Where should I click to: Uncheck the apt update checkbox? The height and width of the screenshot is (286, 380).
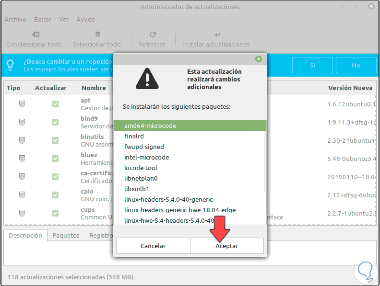click(x=55, y=104)
